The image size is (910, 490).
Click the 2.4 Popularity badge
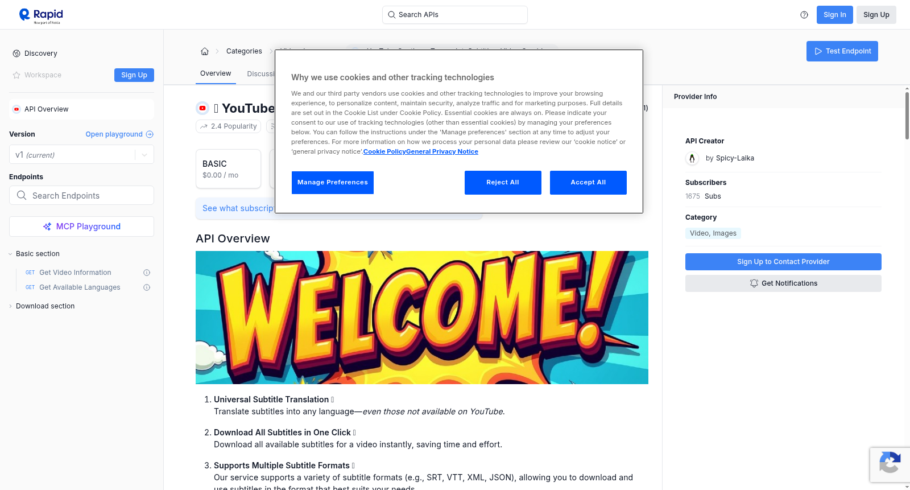click(x=228, y=126)
